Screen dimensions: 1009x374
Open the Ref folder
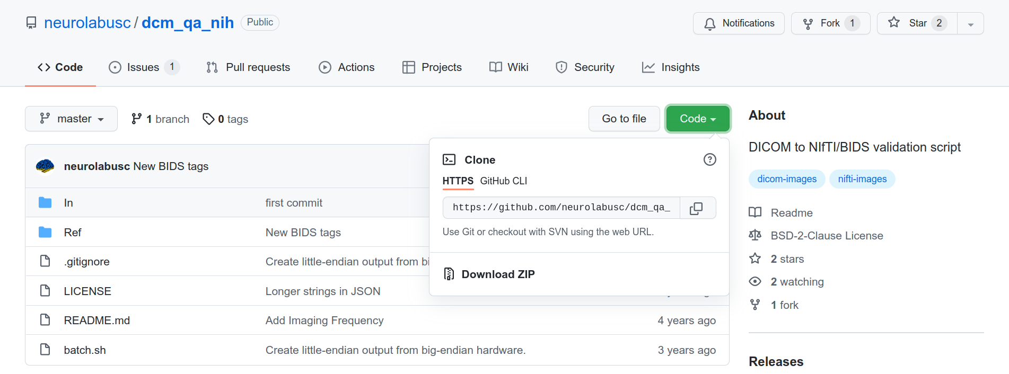tap(73, 233)
